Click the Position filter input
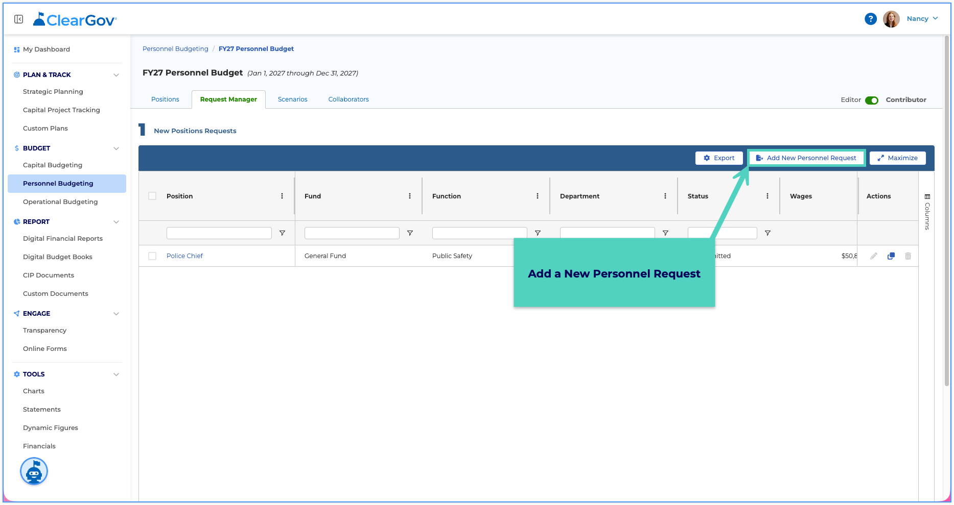Viewport: 954px width, 505px height. click(219, 233)
